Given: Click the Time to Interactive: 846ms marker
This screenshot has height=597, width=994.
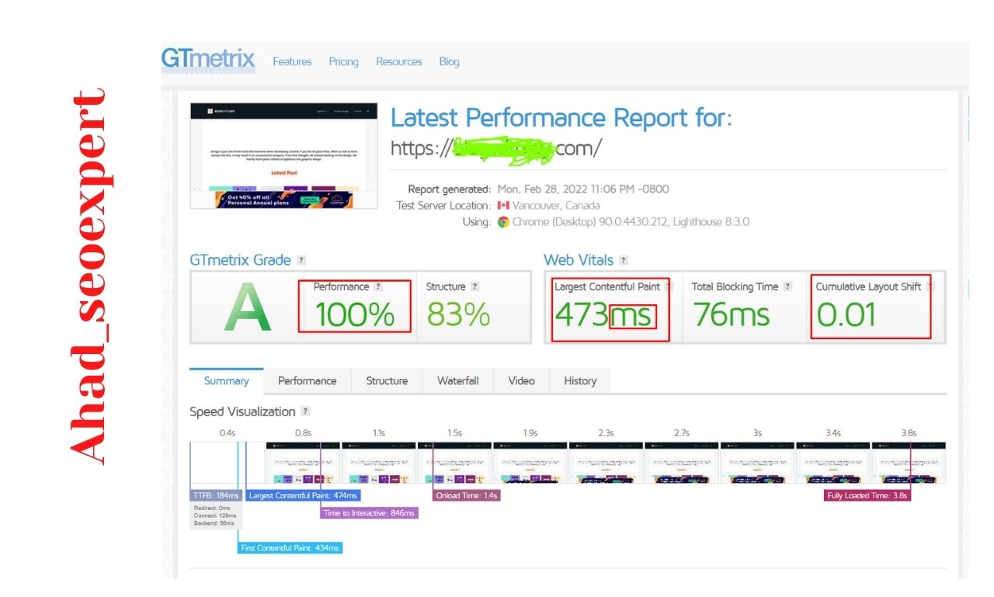Looking at the screenshot, I should click(x=369, y=513).
